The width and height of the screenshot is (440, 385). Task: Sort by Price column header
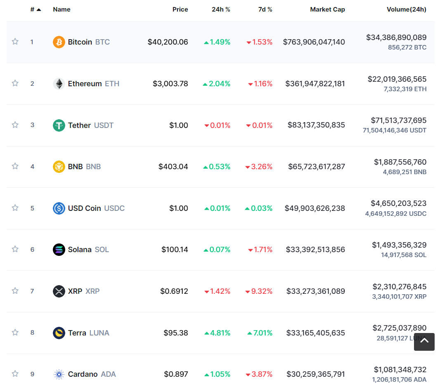(180, 9)
